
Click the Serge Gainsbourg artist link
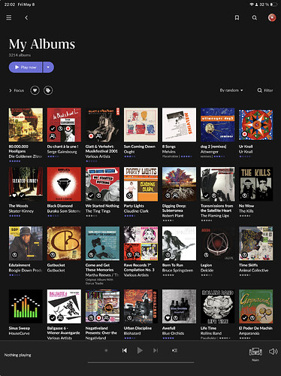click(x=62, y=152)
